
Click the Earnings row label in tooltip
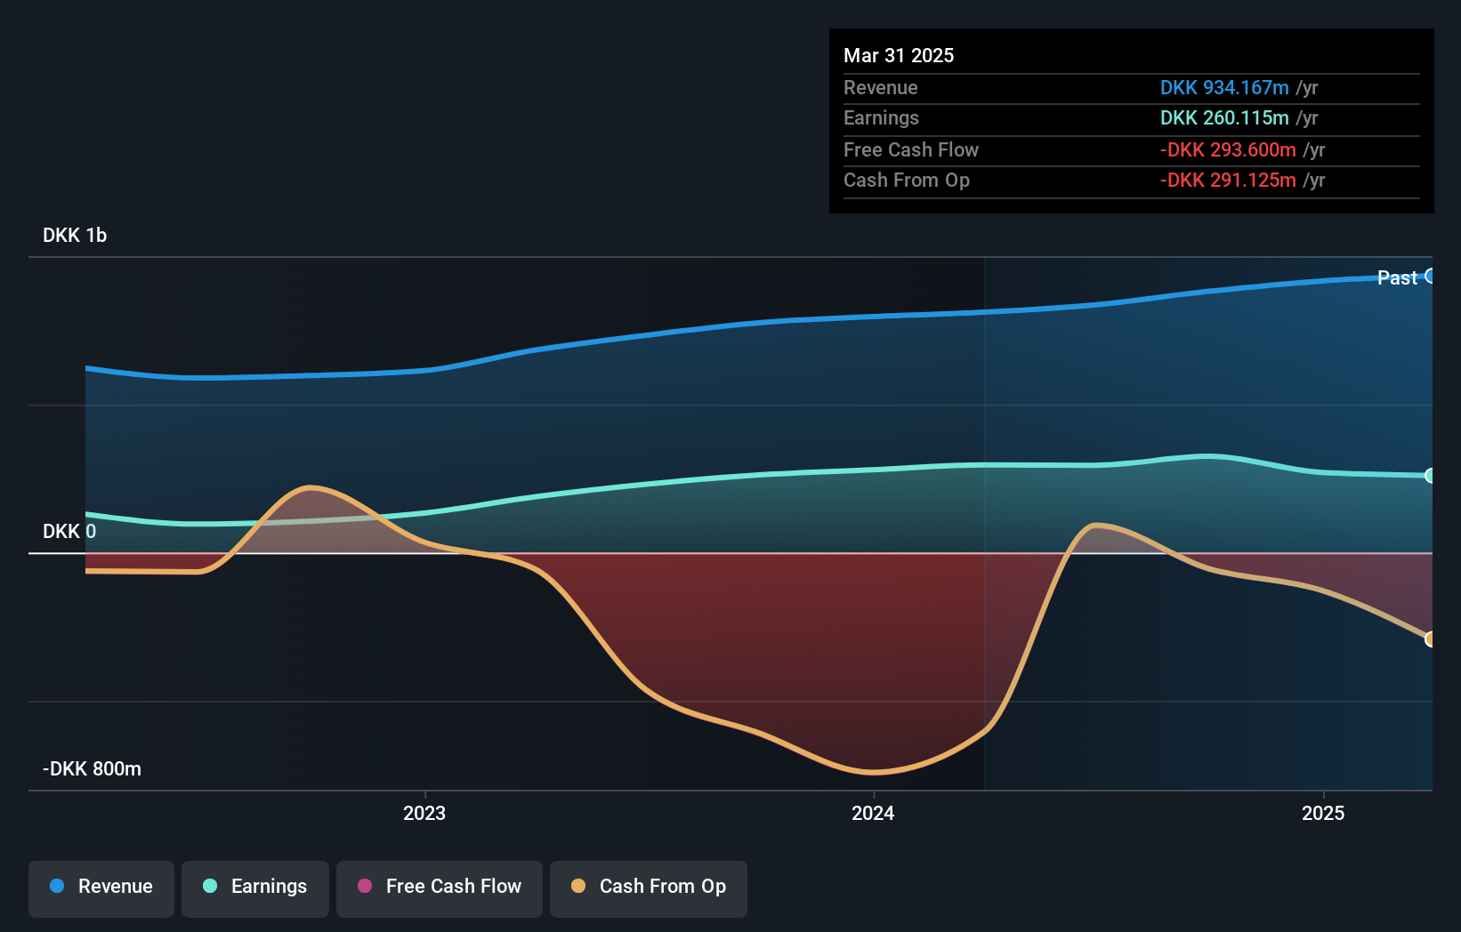tap(881, 118)
